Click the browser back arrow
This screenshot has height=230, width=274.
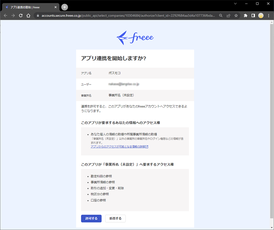click(5, 16)
